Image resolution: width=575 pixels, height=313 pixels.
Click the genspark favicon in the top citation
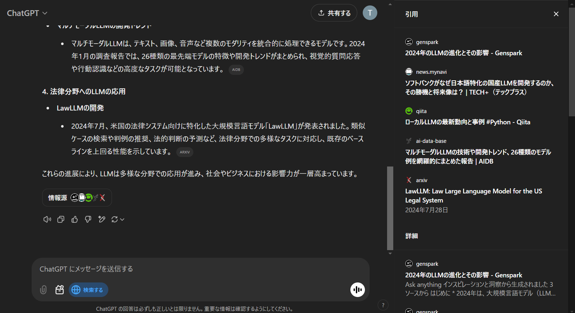pos(409,42)
